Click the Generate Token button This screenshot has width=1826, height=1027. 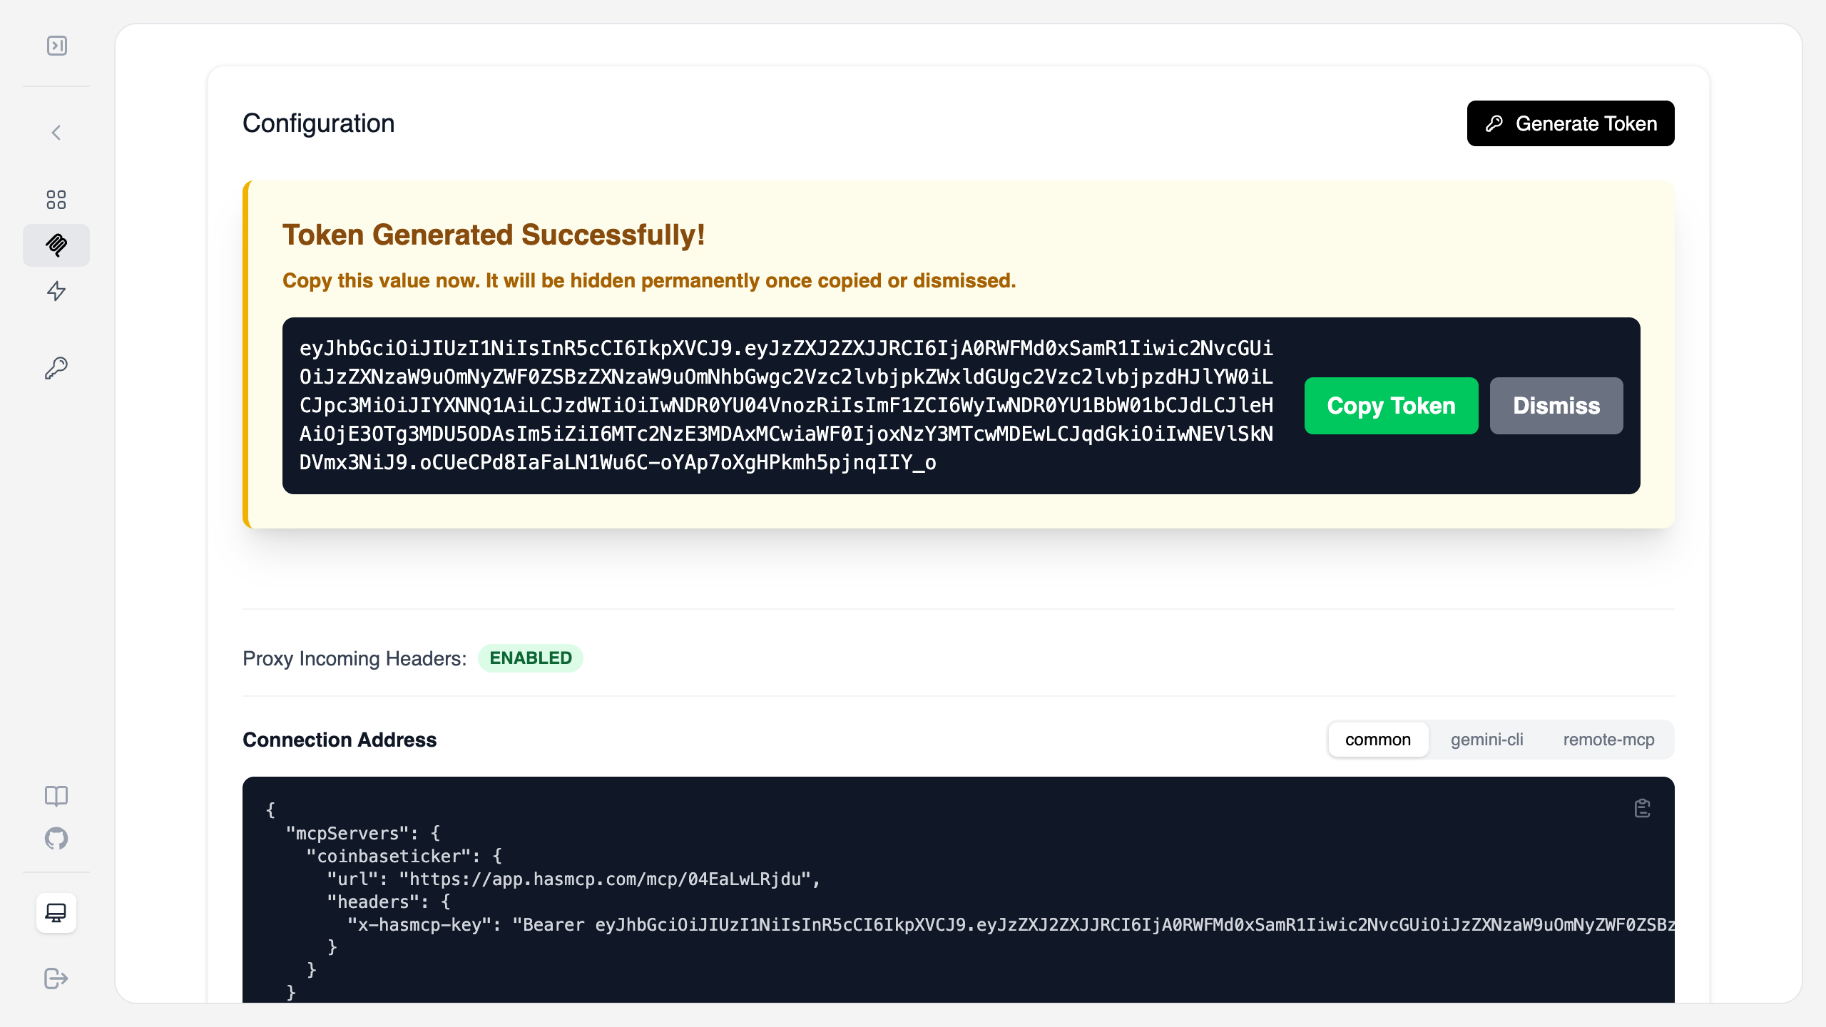click(1570, 123)
